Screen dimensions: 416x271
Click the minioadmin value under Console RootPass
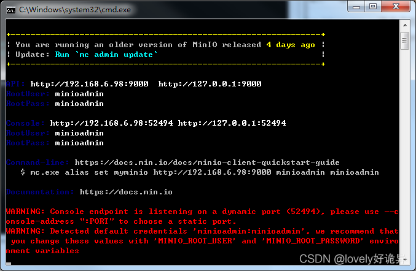click(79, 143)
